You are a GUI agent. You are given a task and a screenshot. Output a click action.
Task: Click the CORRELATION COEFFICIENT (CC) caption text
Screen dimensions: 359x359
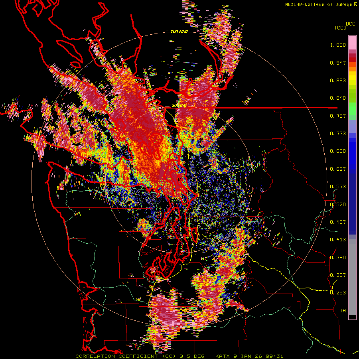[x=126, y=356]
